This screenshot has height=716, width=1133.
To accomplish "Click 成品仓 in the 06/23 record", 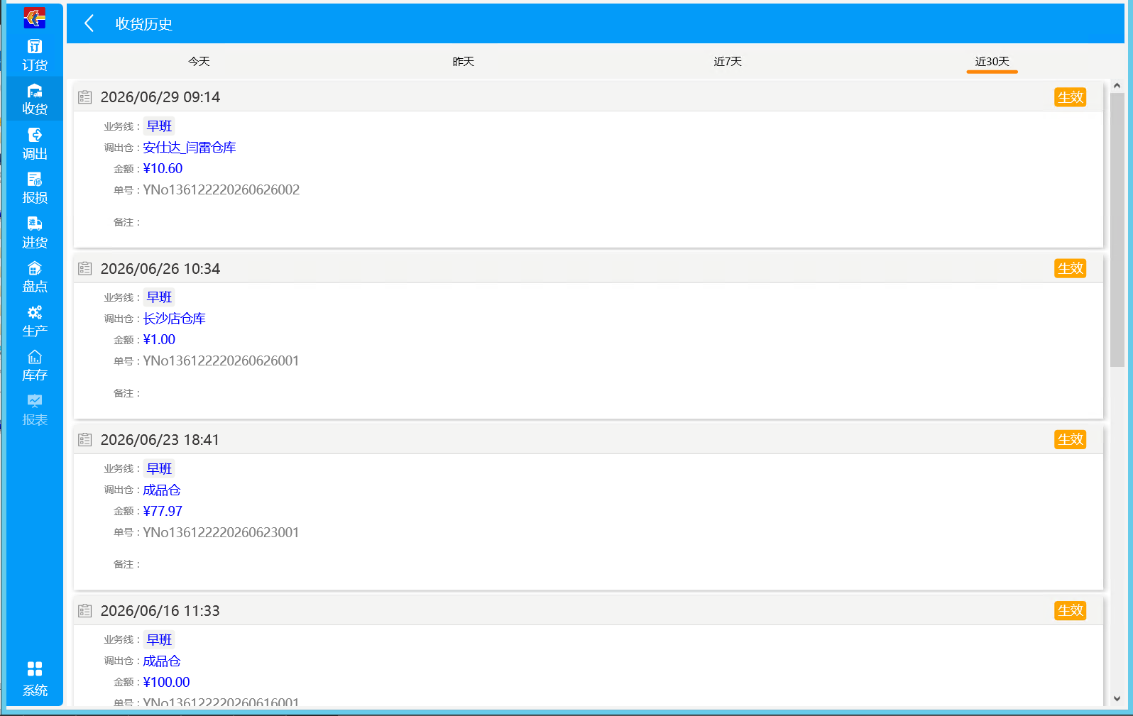I will coord(162,490).
